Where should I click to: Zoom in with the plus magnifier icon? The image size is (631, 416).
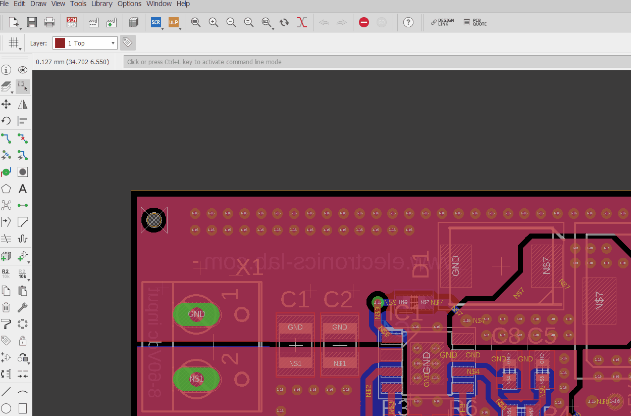click(x=214, y=22)
